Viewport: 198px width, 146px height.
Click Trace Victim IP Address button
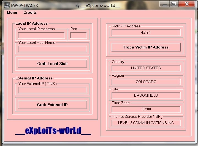146,47
